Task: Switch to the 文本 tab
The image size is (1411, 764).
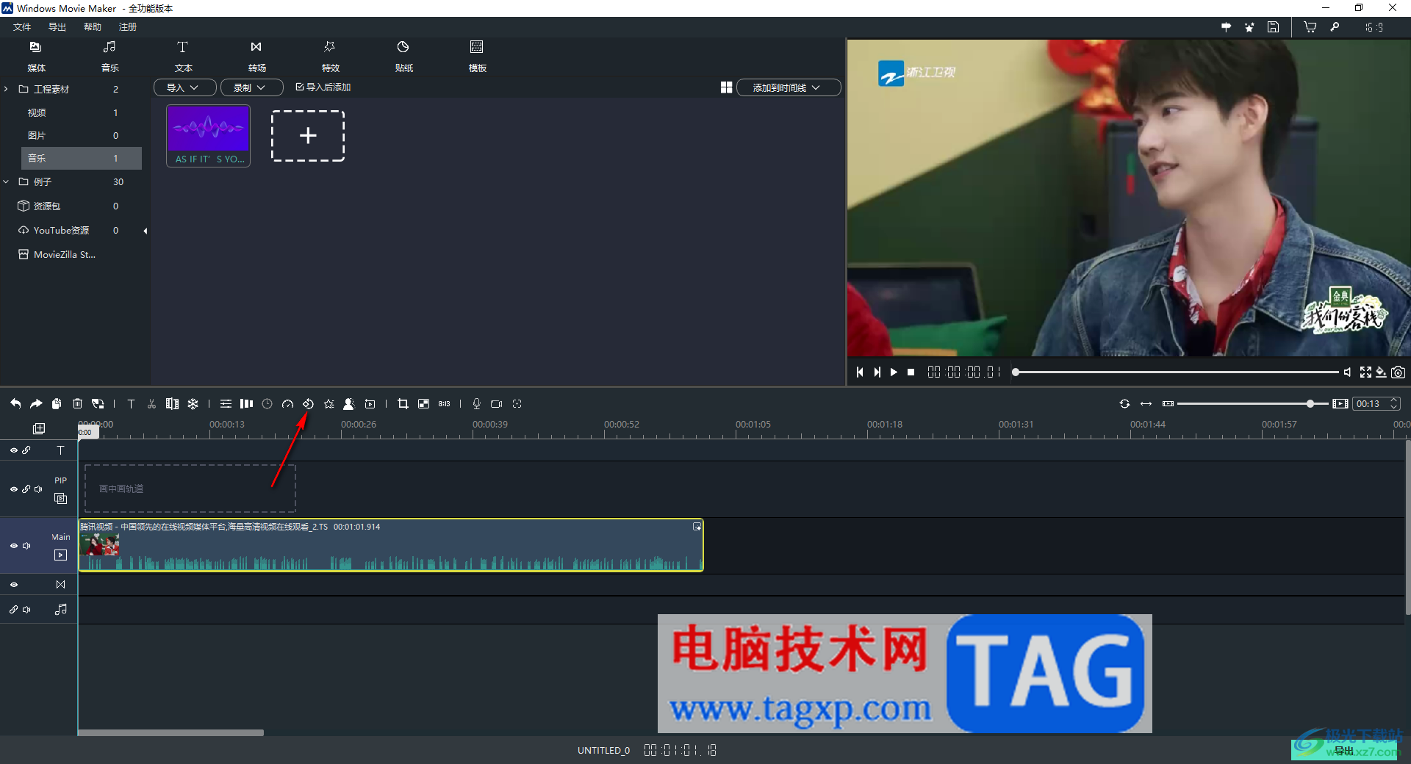Action: [183, 57]
